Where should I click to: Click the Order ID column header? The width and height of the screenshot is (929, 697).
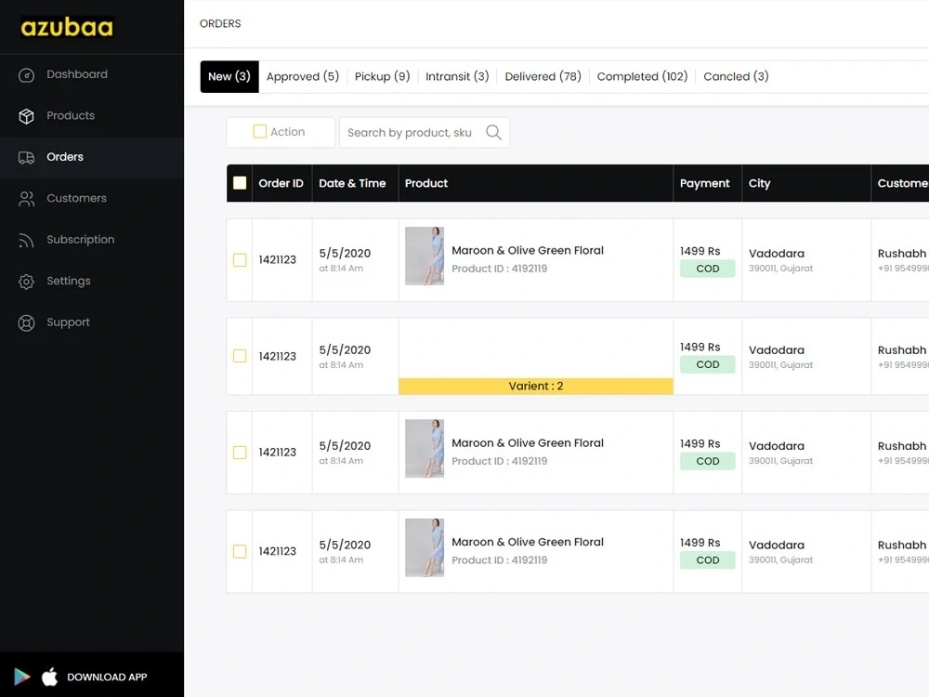point(281,183)
